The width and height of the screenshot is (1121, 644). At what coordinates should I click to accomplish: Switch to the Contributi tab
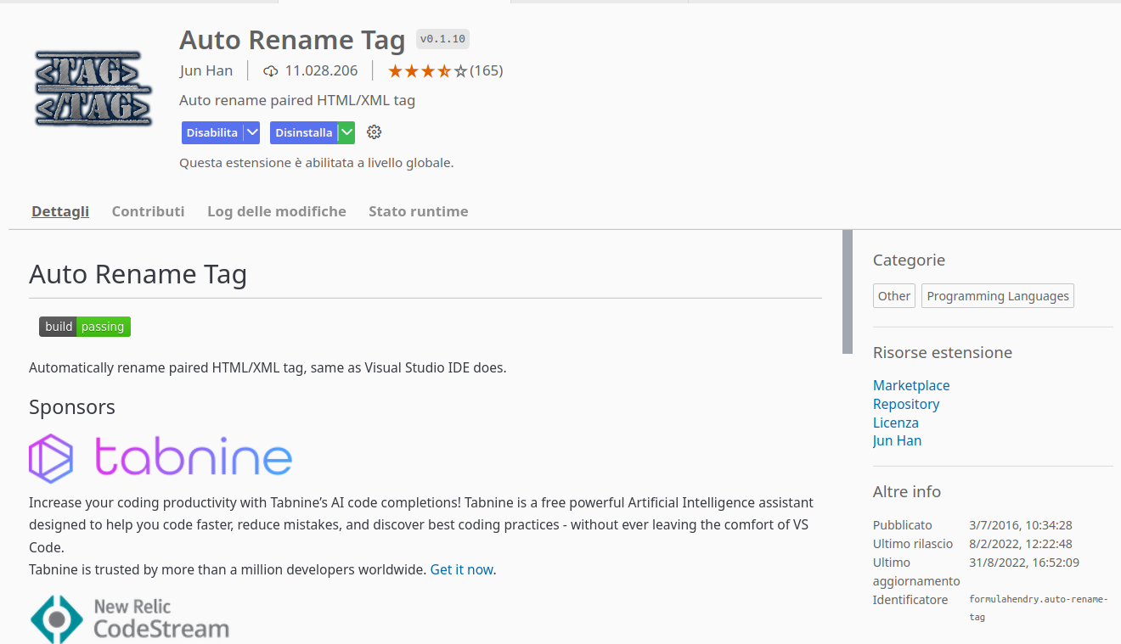point(148,211)
